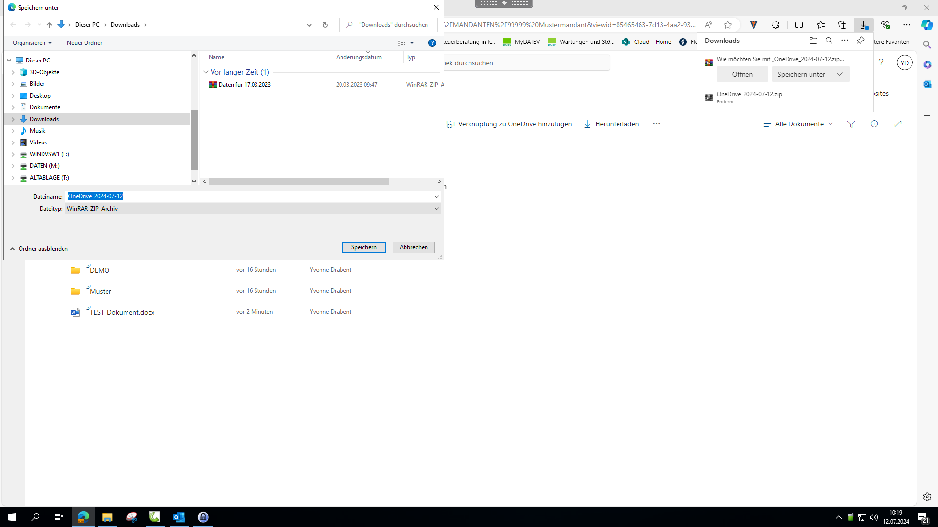Click the refresh icon in address bar

click(325, 25)
